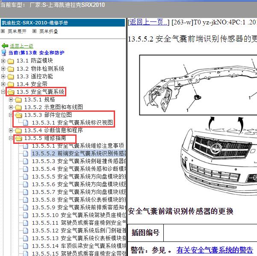
Task: Click the chapter 13 current-location icon
Action: [3, 53]
